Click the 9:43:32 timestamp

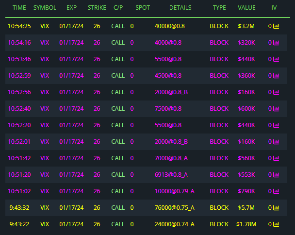pos(19,208)
